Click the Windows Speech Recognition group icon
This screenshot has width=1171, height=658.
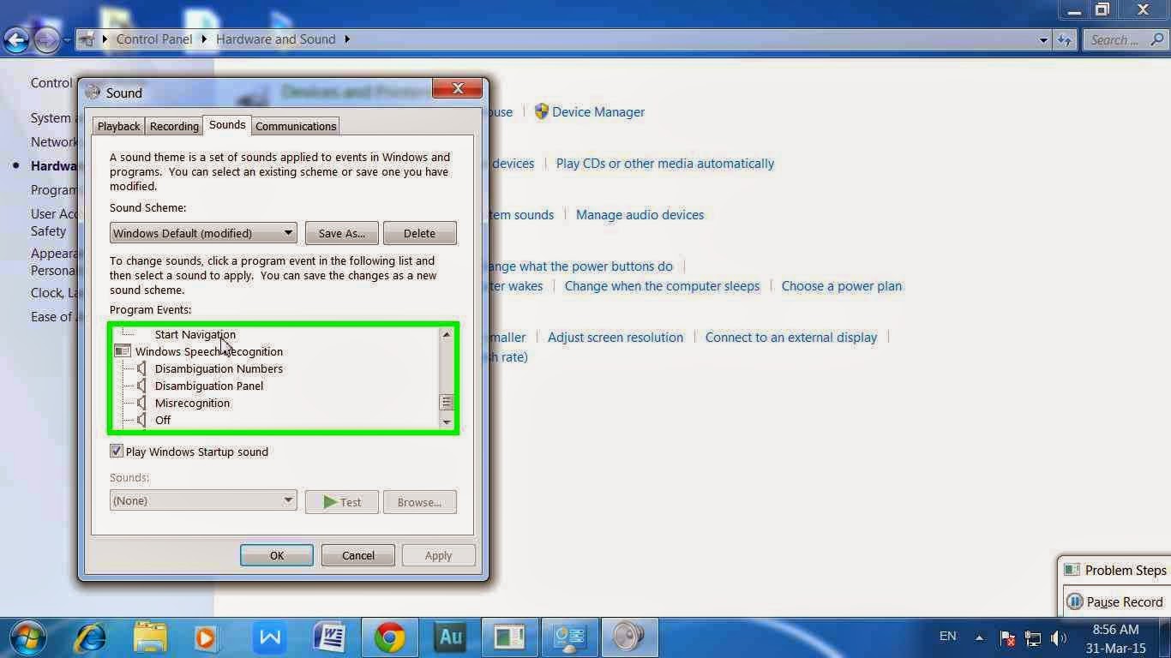123,351
